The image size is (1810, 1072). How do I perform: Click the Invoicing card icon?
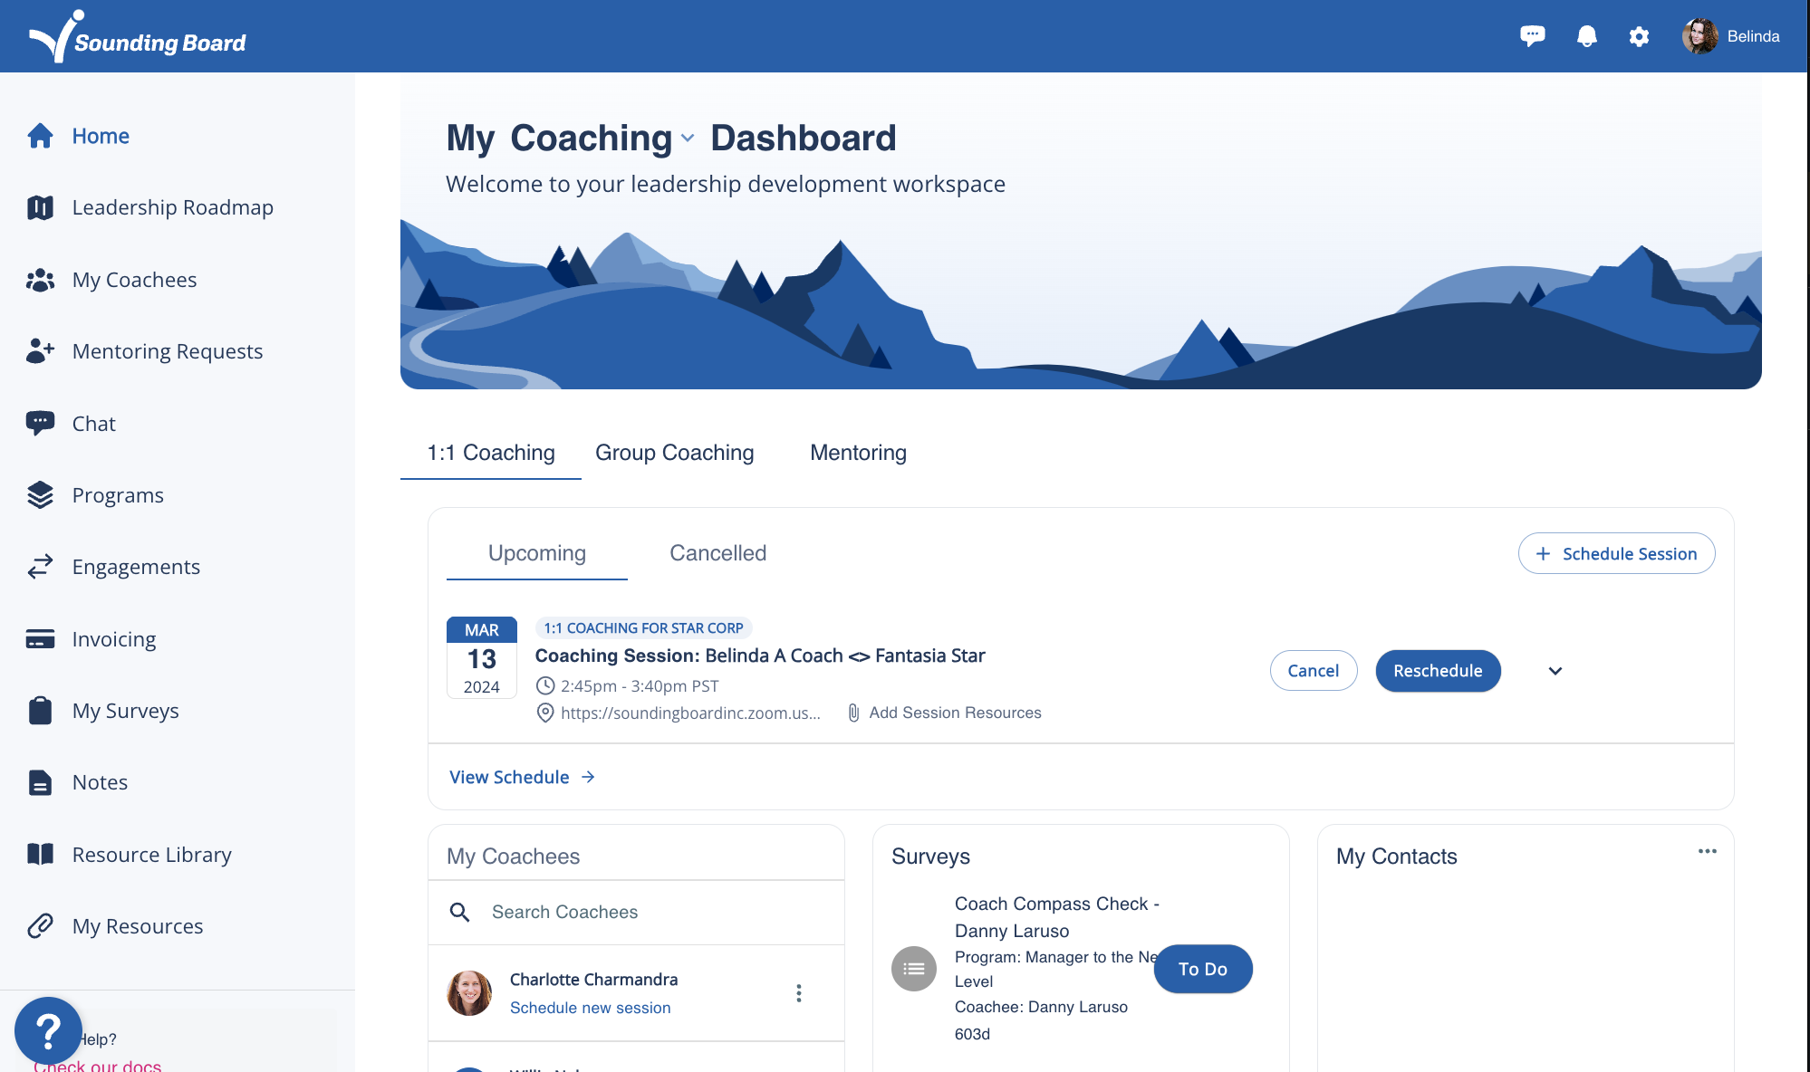pyautogui.click(x=40, y=639)
